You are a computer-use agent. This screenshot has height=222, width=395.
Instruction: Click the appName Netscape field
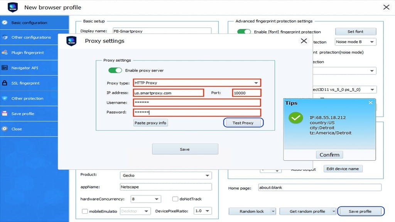166,187
